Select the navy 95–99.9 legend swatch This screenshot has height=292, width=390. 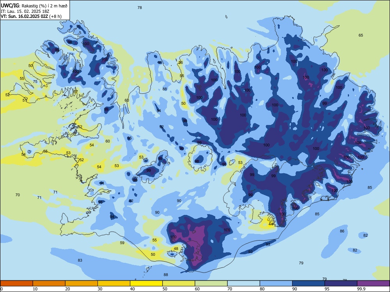tap(341, 283)
